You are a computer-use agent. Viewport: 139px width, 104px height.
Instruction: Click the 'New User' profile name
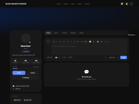[26, 46]
